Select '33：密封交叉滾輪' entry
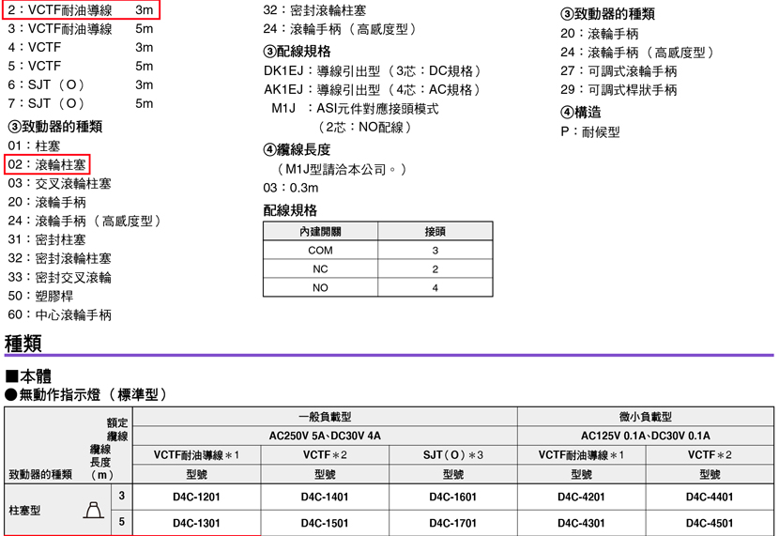The image size is (779, 536). tap(60, 277)
